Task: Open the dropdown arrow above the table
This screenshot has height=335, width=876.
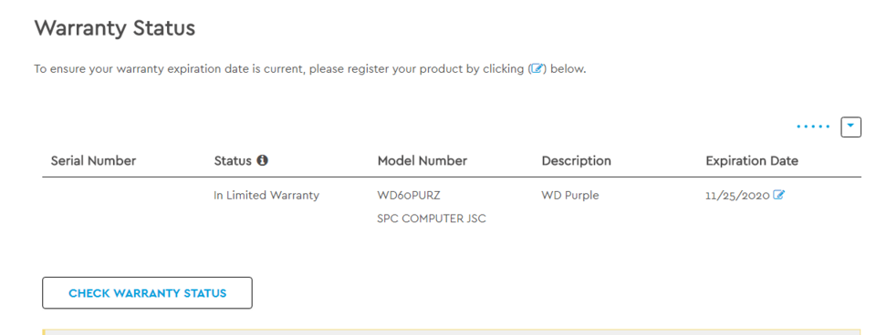Action: point(850,127)
